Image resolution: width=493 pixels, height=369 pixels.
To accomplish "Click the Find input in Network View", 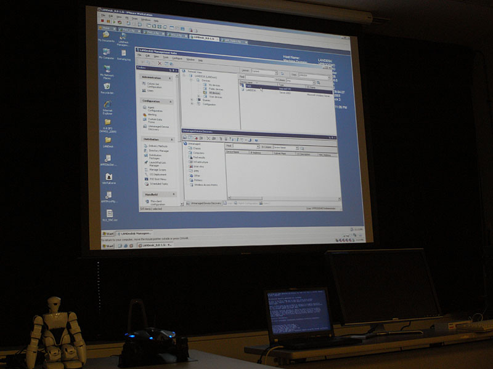I will point(260,77).
